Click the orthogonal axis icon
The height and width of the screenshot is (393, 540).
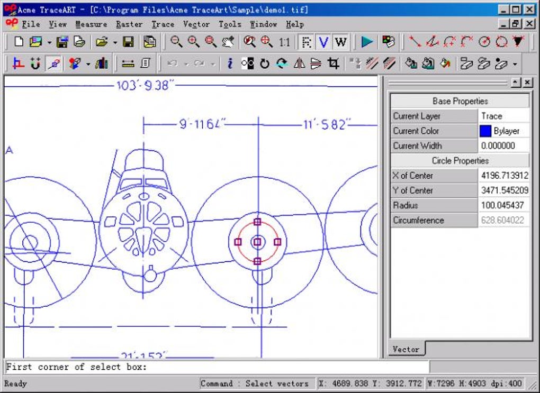coord(18,63)
